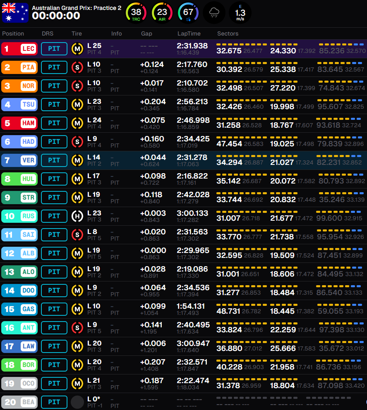Screen dimensions: 367x410
Task: Click the medium tire icon in DOO row
Action: tap(77, 291)
